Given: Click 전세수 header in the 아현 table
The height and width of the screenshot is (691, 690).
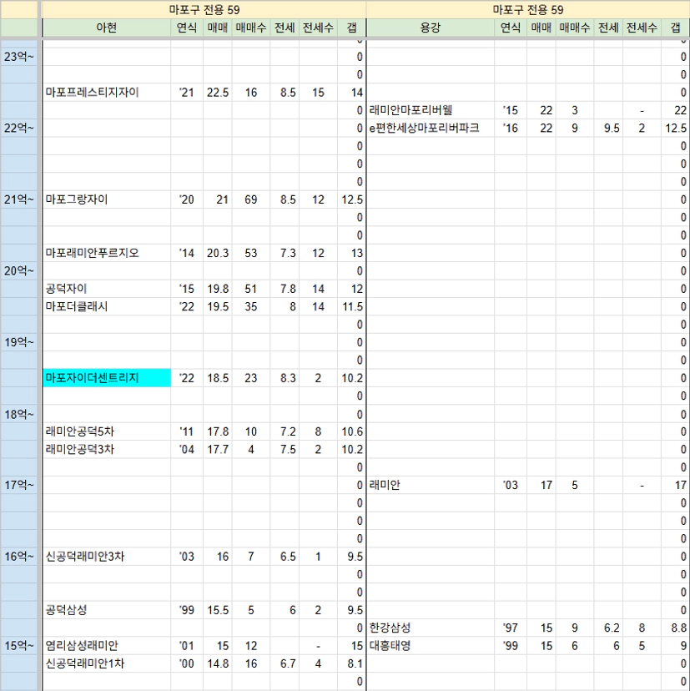Looking at the screenshot, I should click(x=318, y=28).
